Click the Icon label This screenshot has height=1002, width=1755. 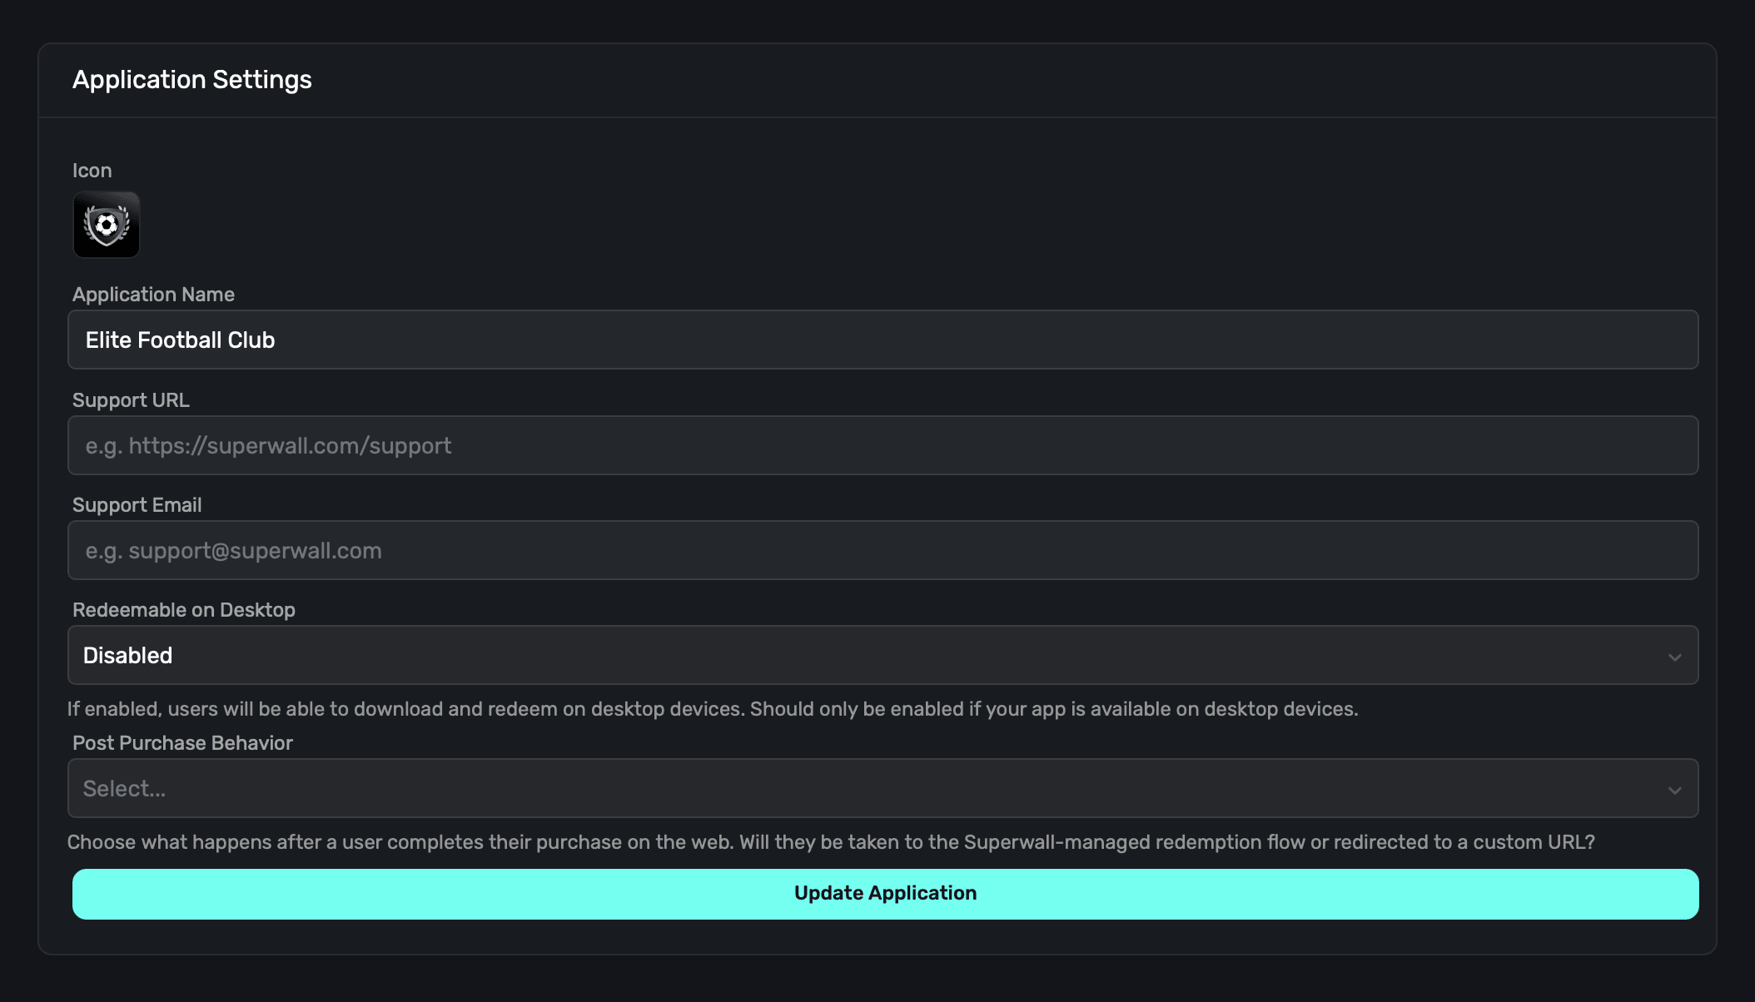(x=92, y=171)
